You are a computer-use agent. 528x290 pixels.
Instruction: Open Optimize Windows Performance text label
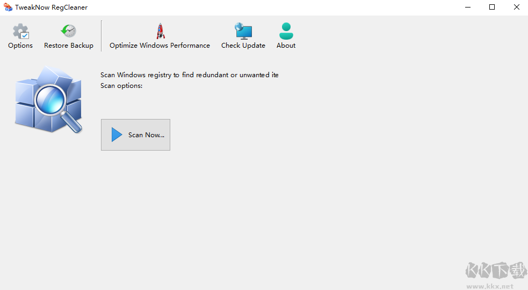click(160, 46)
